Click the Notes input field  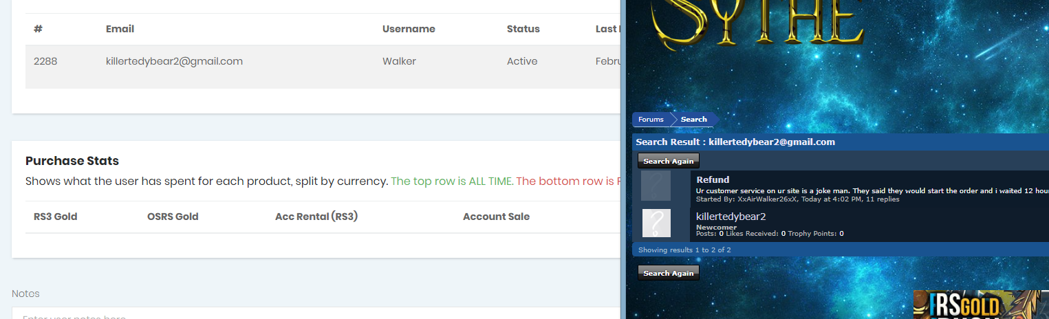click(316, 313)
